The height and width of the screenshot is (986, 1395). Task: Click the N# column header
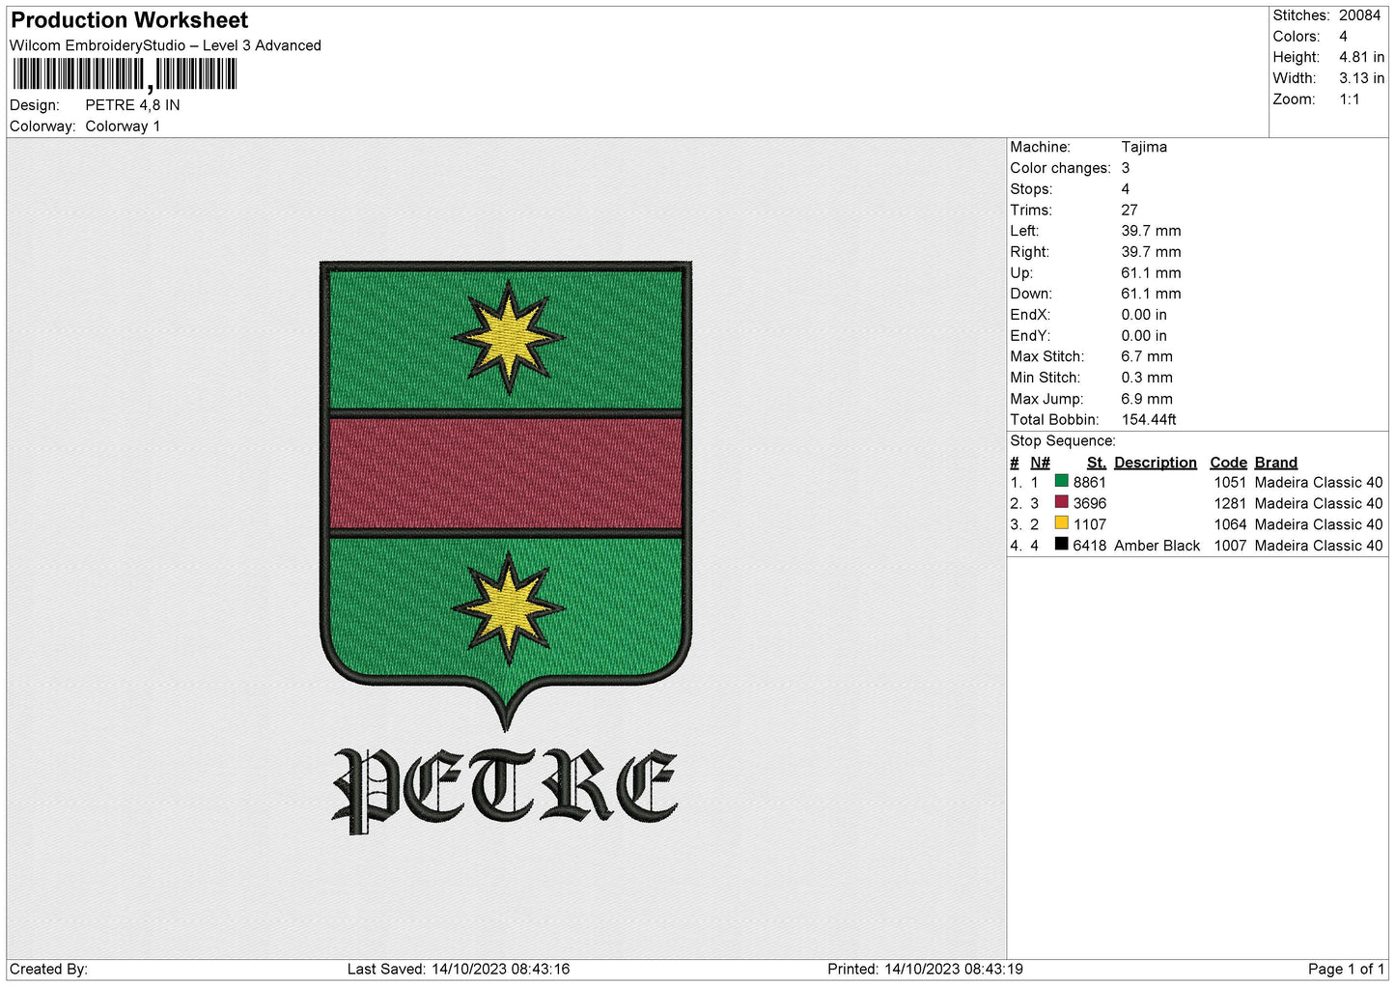coord(1040,463)
